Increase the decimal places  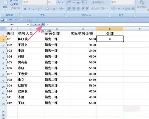coord(129,9)
